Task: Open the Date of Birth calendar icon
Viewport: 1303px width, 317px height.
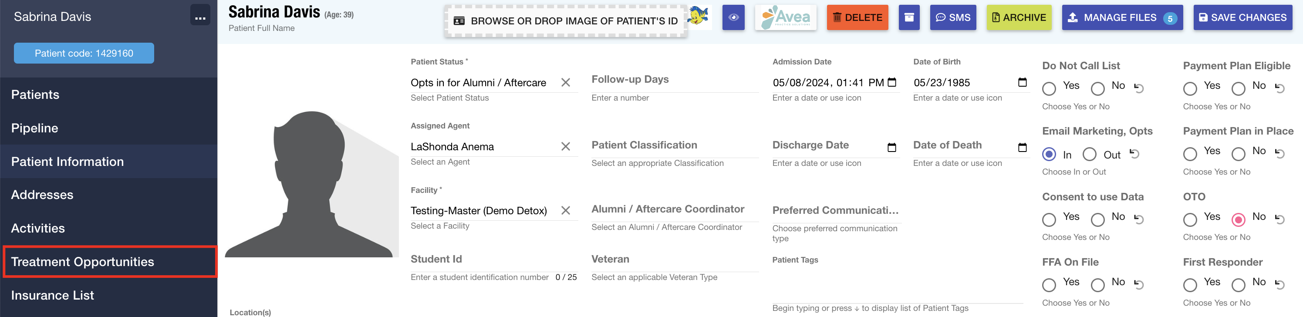Action: tap(1022, 82)
